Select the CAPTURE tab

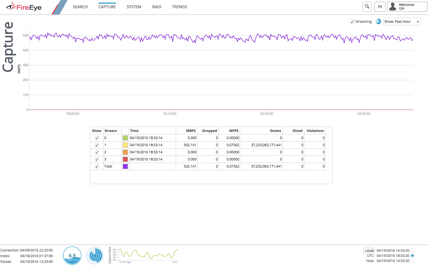tap(107, 7)
